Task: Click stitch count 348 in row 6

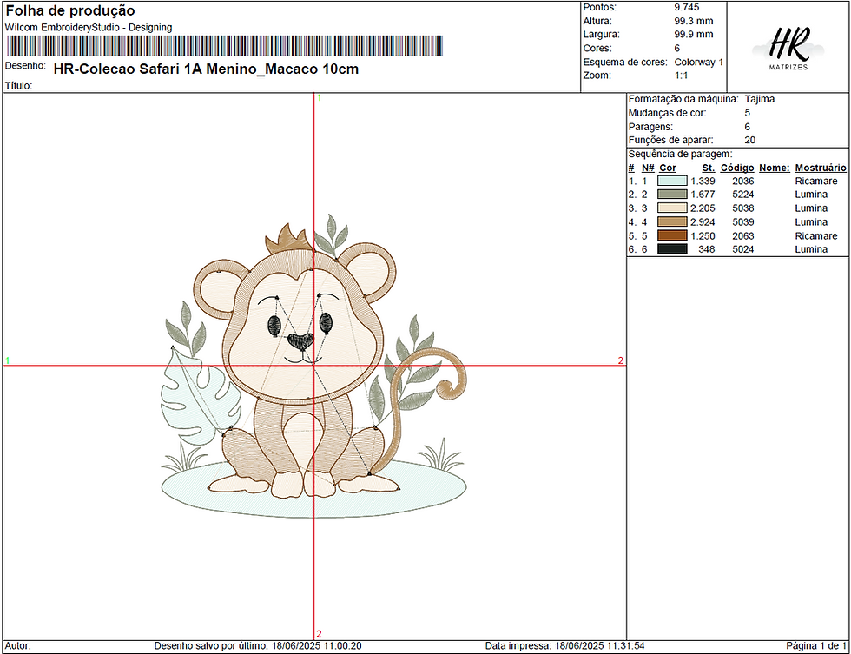Action: pos(707,249)
